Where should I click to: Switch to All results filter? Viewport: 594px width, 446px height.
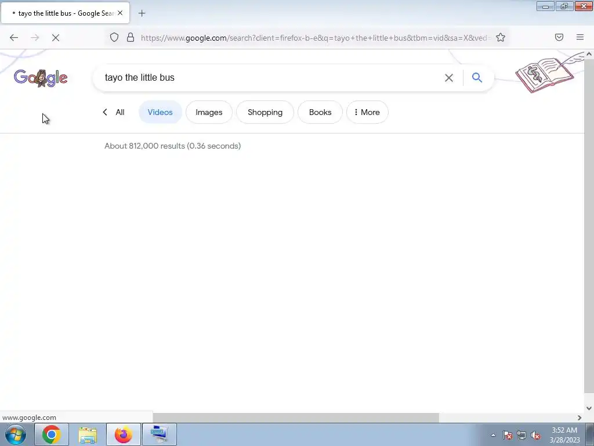[119, 112]
